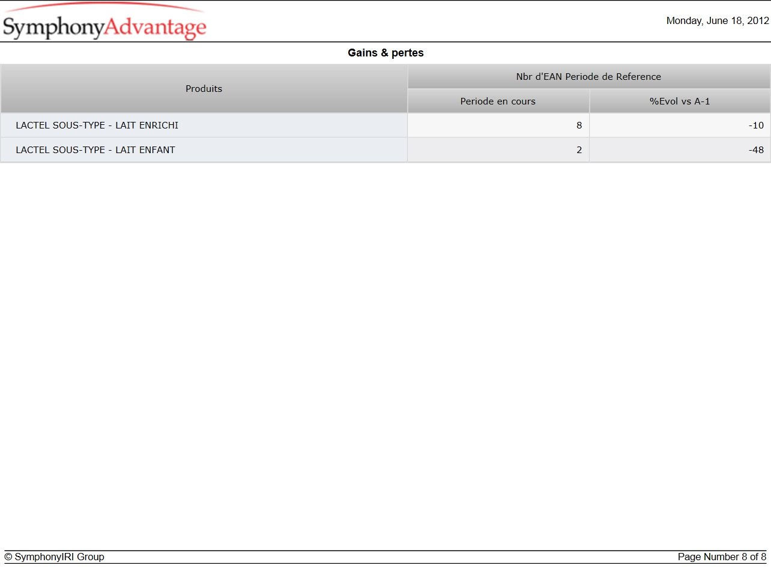Click the Page Number 8 of 8 footer

[x=722, y=557]
